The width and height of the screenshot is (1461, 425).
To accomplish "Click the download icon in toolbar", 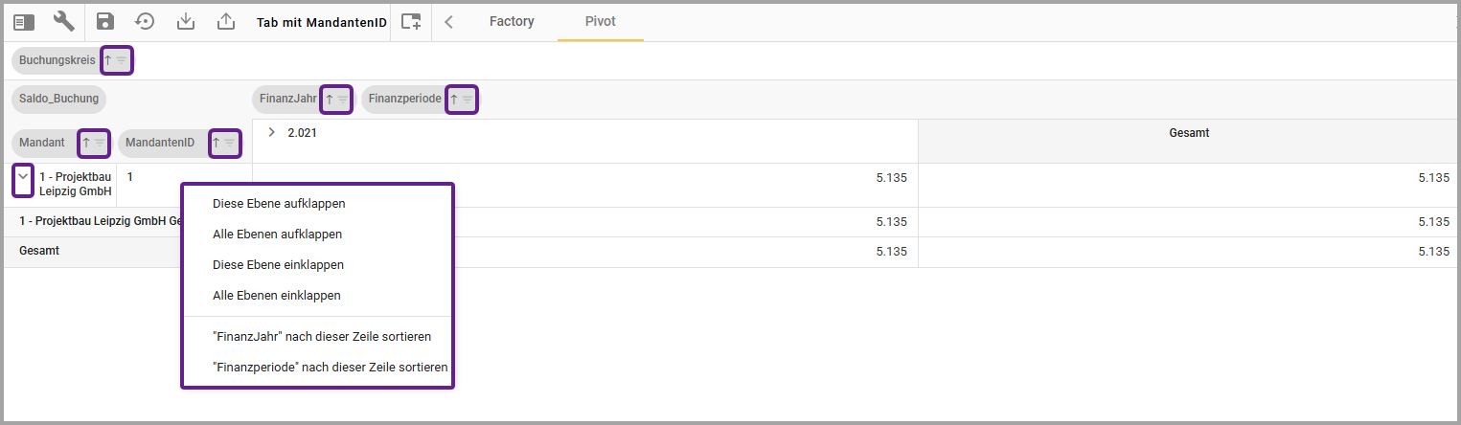I will 186,21.
